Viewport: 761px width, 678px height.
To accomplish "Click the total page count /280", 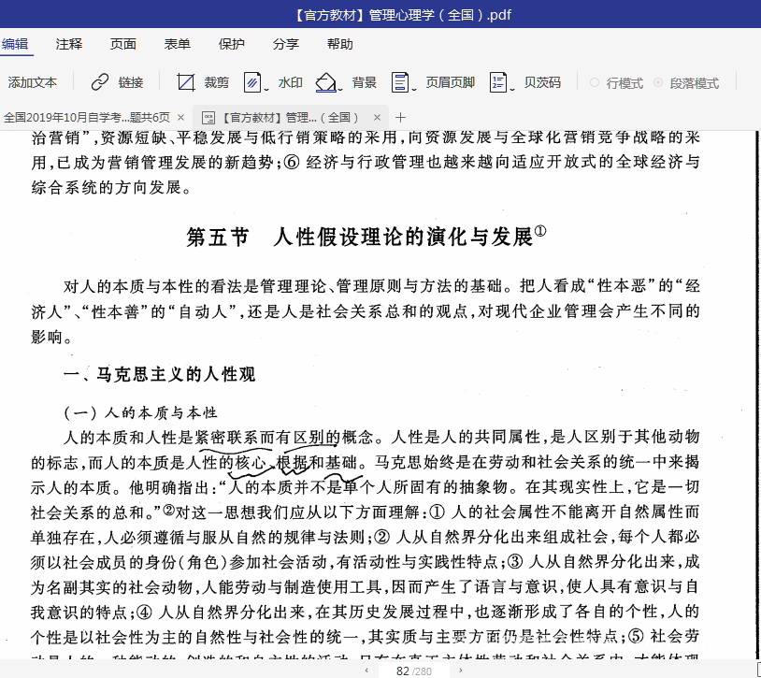I will 422,671.
